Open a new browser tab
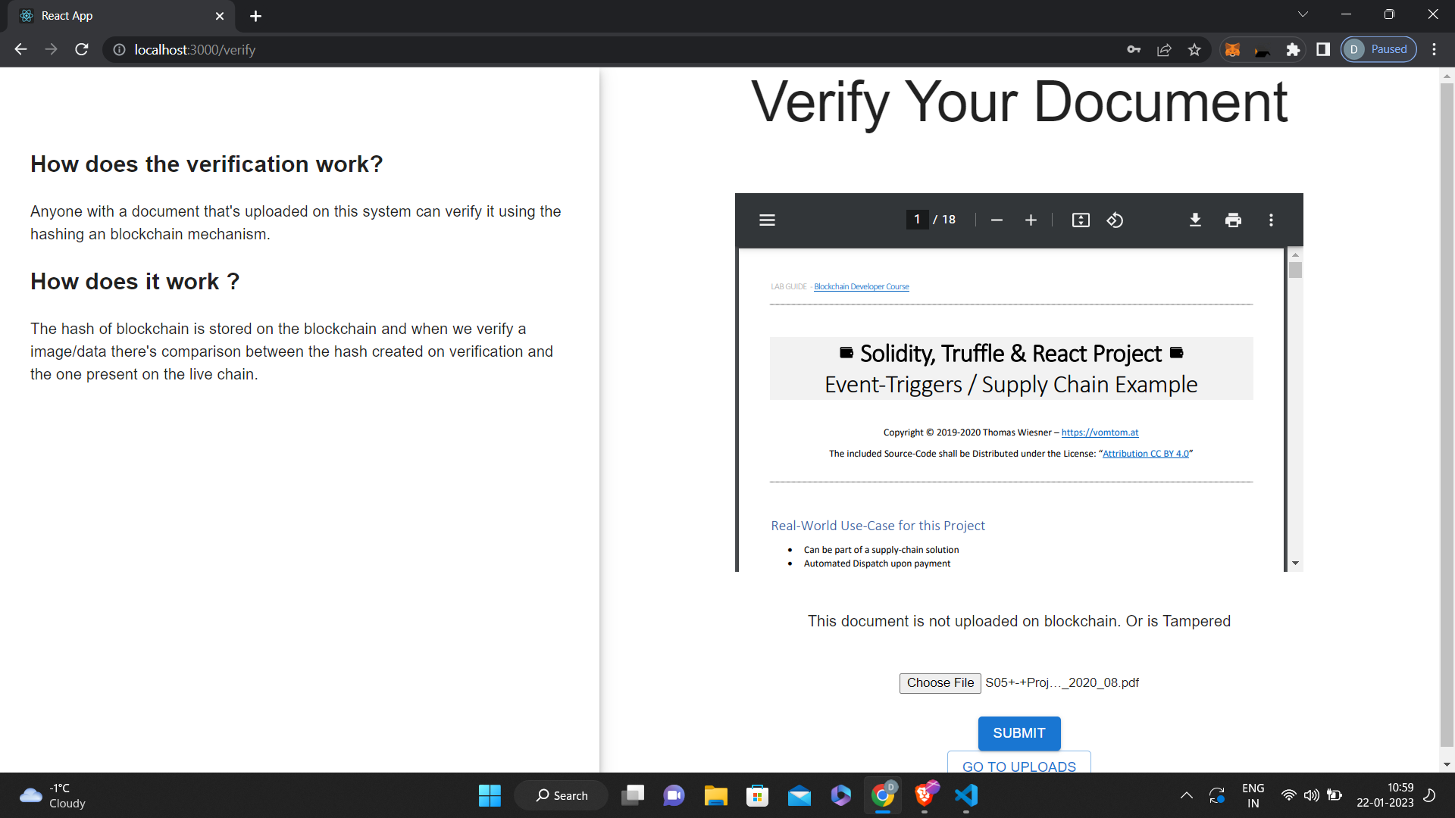1455x818 pixels. (255, 16)
